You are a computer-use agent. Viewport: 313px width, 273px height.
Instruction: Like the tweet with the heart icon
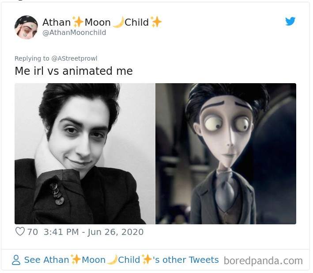(x=20, y=231)
